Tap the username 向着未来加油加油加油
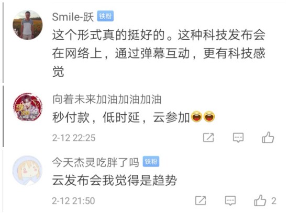 [x=107, y=99]
